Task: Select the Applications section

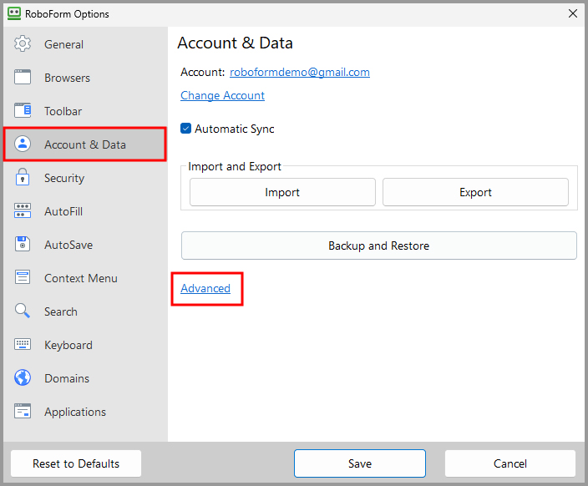Action: (x=86, y=412)
